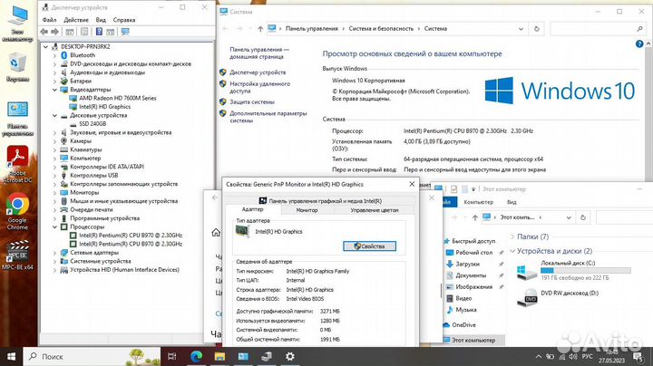The height and width of the screenshot is (366, 653).
Task: Click the Help icon in Device Manager toolbar
Action: [x=99, y=32]
